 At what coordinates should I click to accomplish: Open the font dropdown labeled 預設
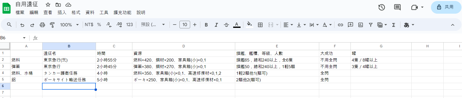tap(153, 25)
